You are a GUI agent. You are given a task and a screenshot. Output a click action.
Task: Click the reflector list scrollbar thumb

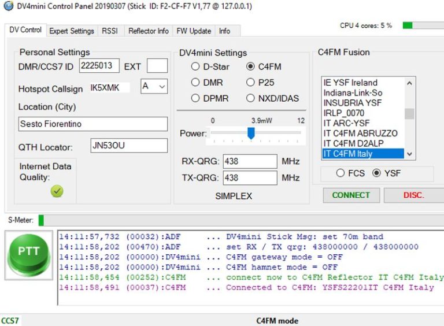[409, 114]
